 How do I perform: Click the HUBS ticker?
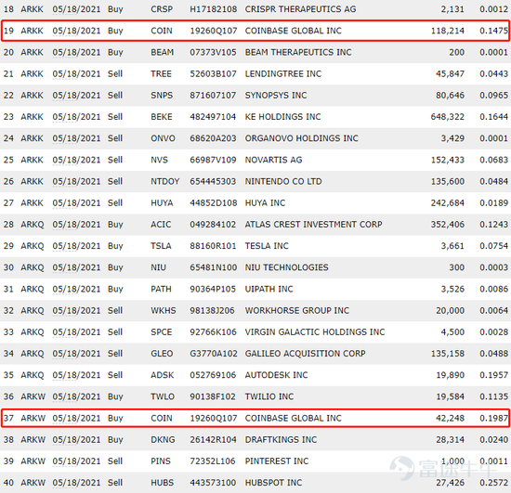pyautogui.click(x=163, y=482)
